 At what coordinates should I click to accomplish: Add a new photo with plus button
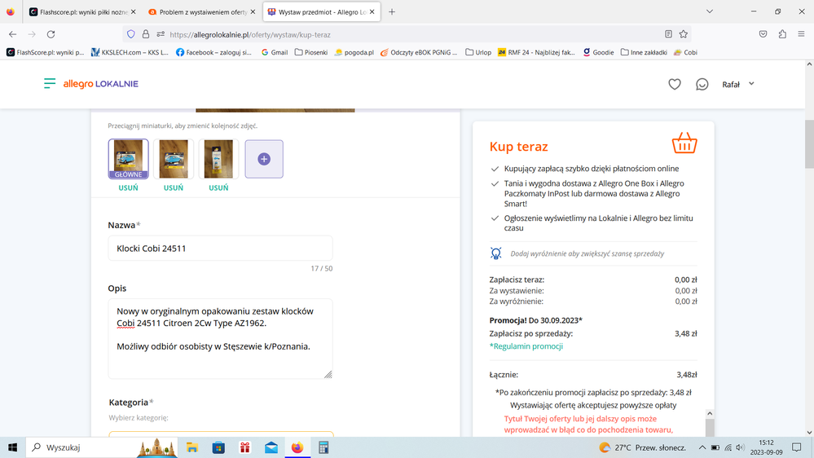264,159
